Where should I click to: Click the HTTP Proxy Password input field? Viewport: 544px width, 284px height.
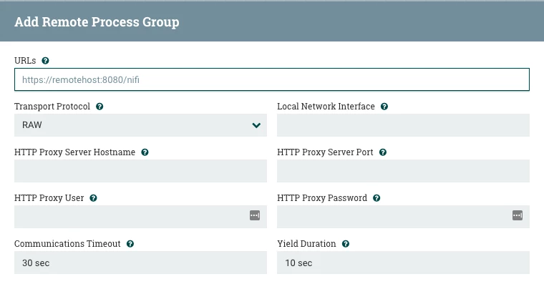click(x=403, y=217)
